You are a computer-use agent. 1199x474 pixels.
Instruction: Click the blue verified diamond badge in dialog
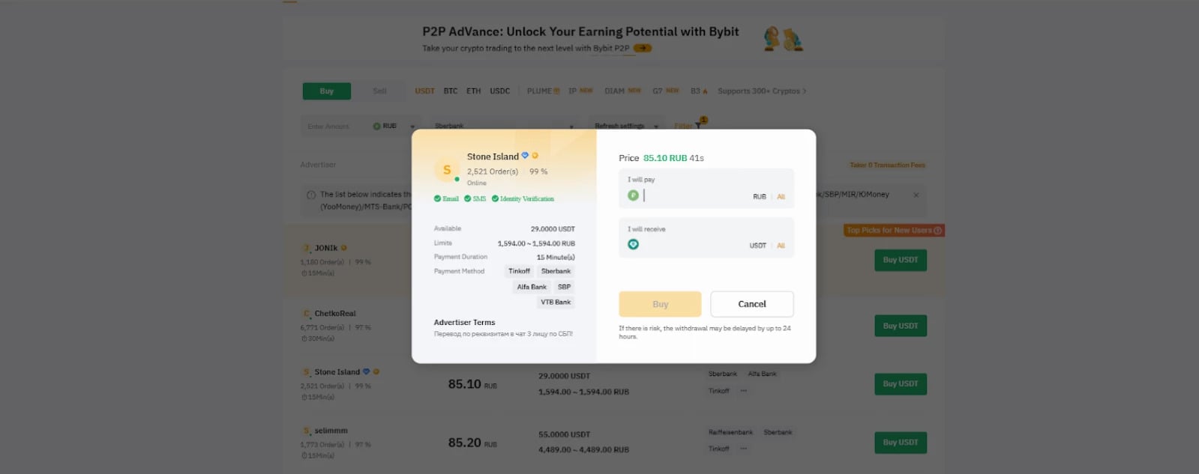(x=525, y=156)
